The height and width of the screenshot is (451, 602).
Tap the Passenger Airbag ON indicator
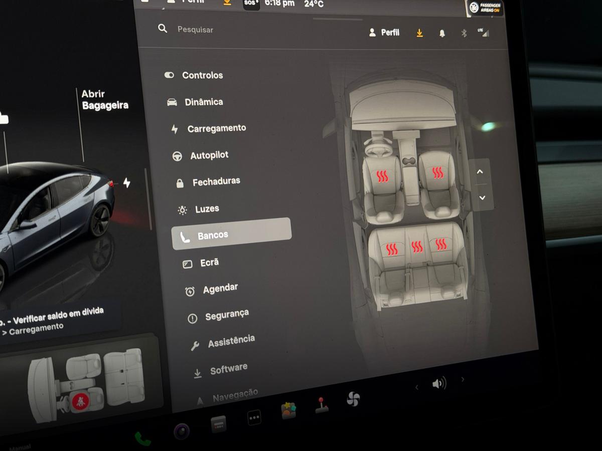486,8
